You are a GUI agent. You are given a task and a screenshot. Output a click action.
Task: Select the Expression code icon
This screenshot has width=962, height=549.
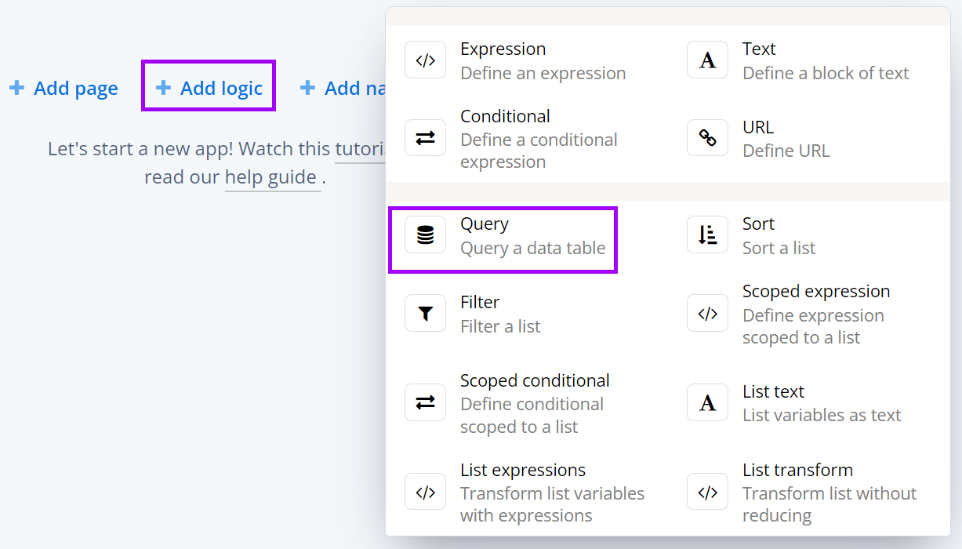click(425, 60)
